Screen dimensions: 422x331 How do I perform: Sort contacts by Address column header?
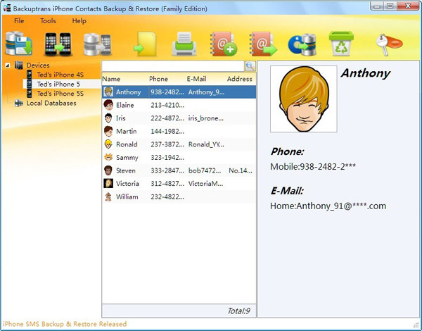[x=240, y=79]
